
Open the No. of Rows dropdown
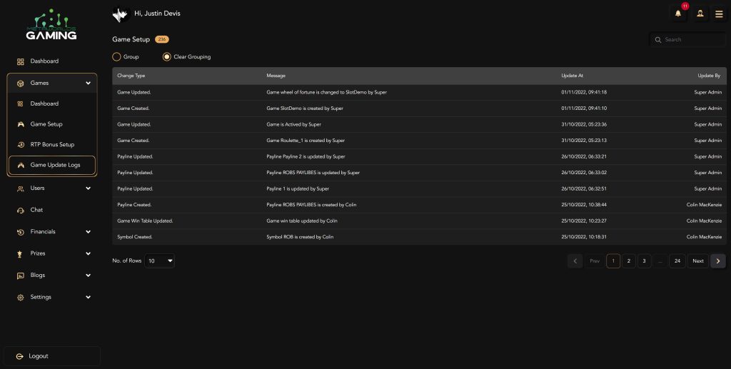click(160, 261)
